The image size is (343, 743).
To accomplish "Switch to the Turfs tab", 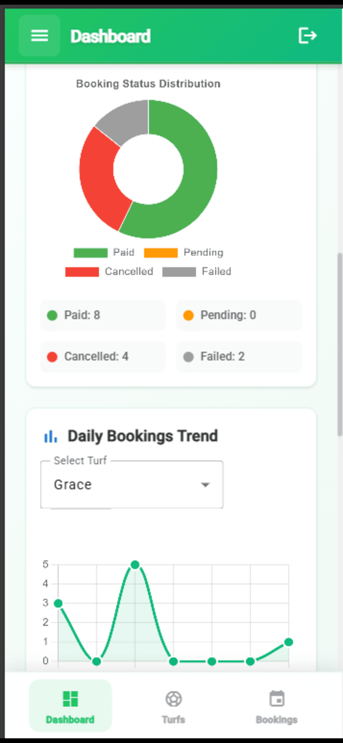I will click(x=173, y=705).
